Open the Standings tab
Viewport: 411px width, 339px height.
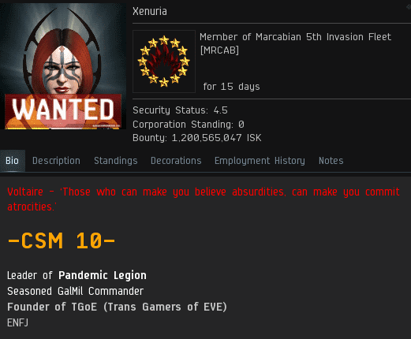coord(116,161)
